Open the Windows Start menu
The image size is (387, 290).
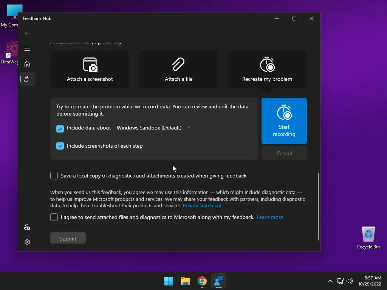pos(169,281)
